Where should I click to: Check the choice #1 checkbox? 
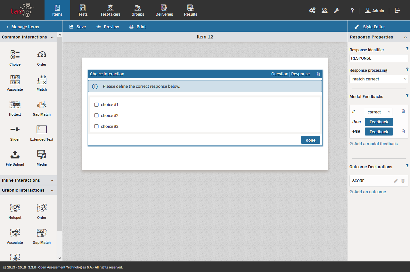click(96, 105)
